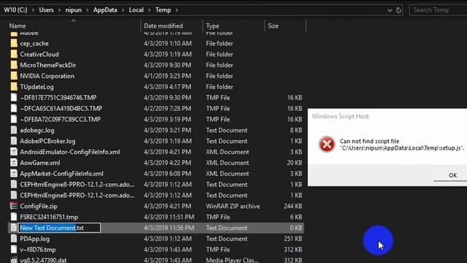Click the ~DFCA65C61A419D4BC5.TMP file icon

pos(14,109)
